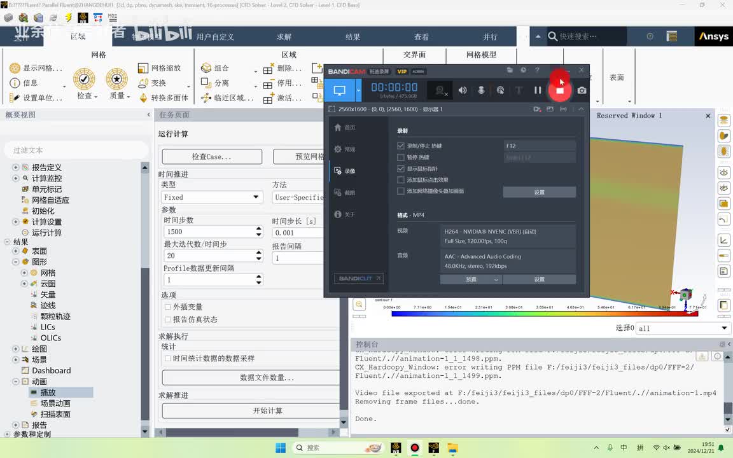733x458 pixels.
Task: Click the 时间步数 1500 input field
Action: pos(209,232)
